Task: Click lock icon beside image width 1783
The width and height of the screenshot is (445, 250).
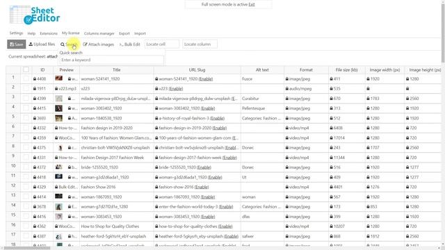Action: 368,99
